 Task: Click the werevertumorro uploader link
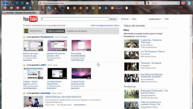[80, 105]
